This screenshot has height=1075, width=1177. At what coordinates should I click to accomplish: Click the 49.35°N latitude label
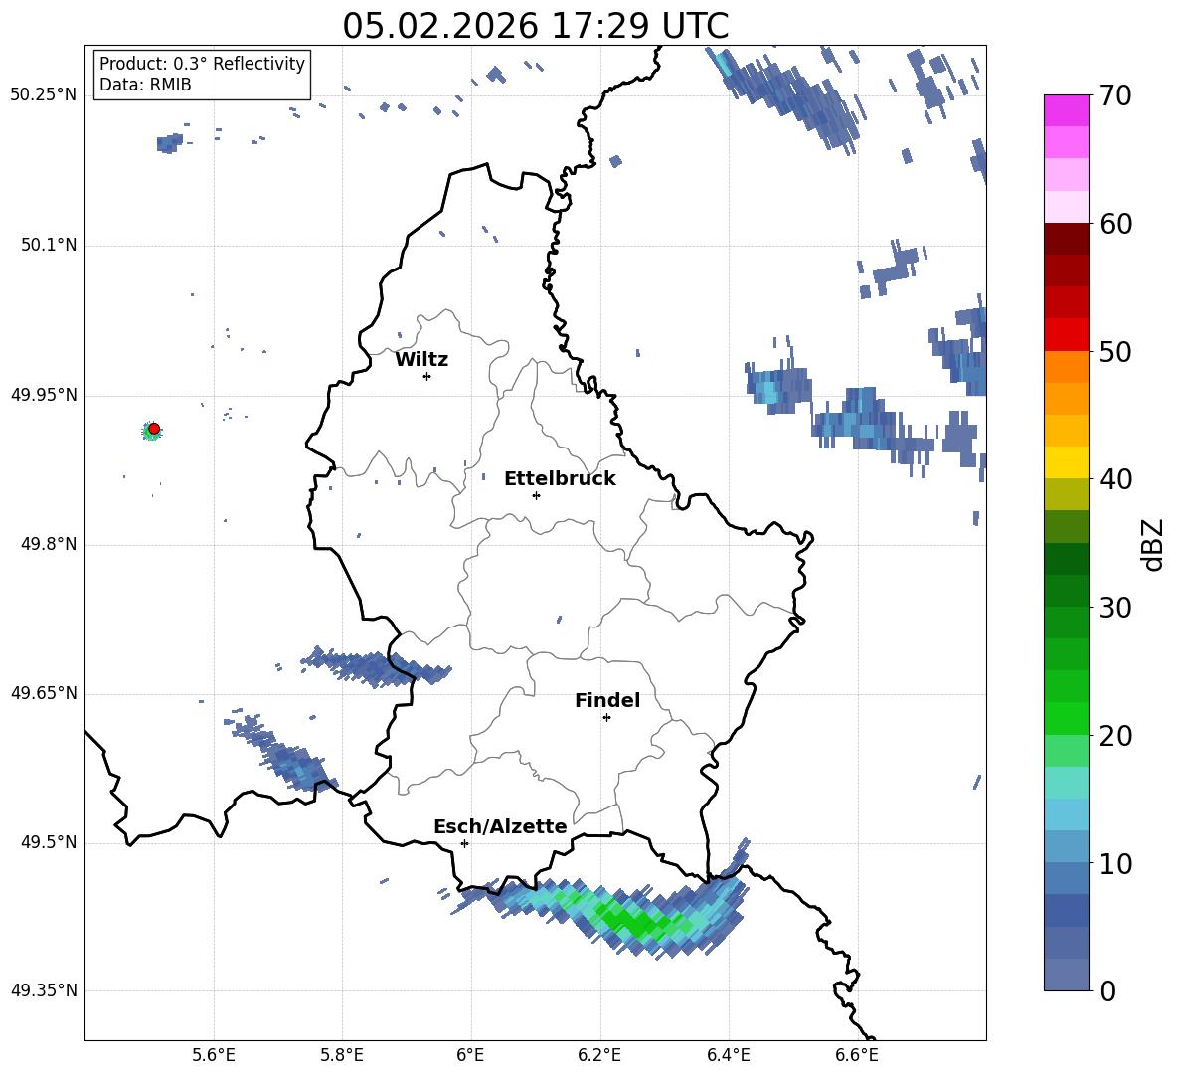tap(44, 990)
